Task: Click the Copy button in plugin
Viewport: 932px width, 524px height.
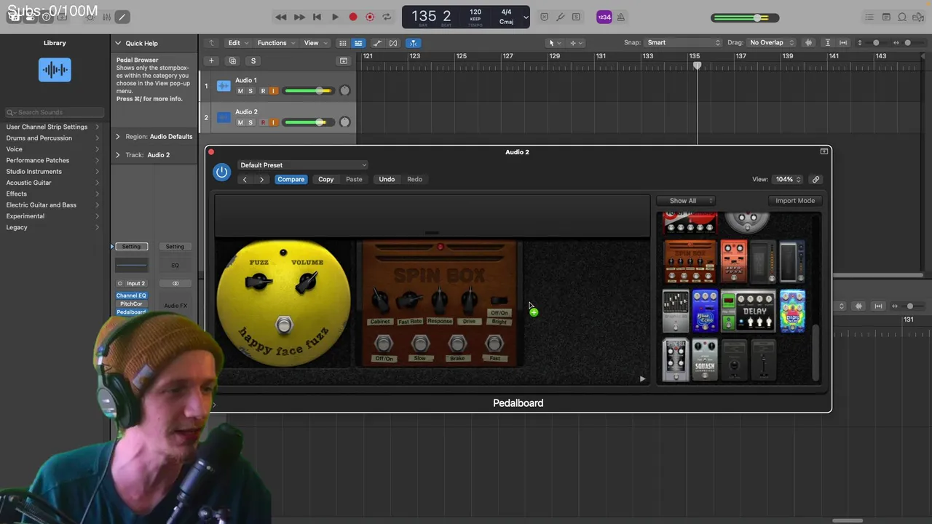Action: 325,179
